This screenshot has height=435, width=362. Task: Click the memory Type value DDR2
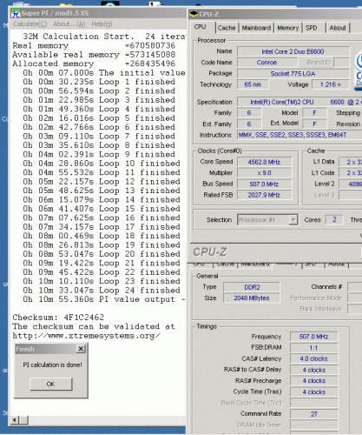pos(252,287)
